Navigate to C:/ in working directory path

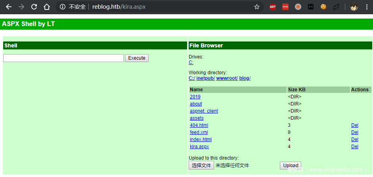click(x=192, y=78)
